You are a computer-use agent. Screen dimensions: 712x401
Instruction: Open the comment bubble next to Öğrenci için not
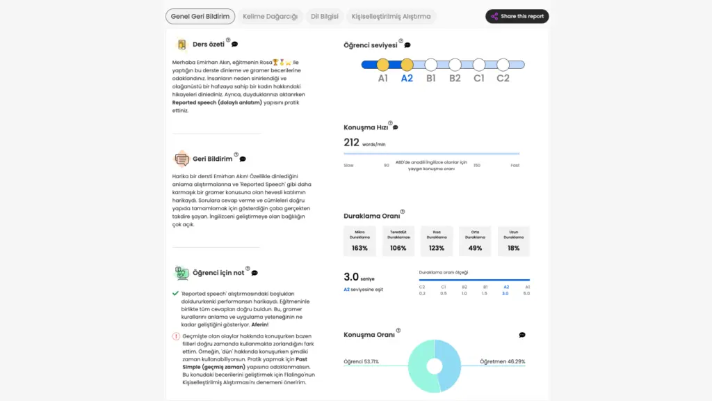pos(254,273)
